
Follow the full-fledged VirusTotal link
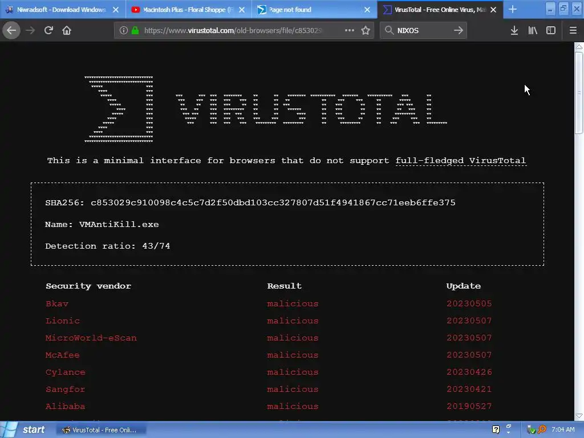pos(461,160)
